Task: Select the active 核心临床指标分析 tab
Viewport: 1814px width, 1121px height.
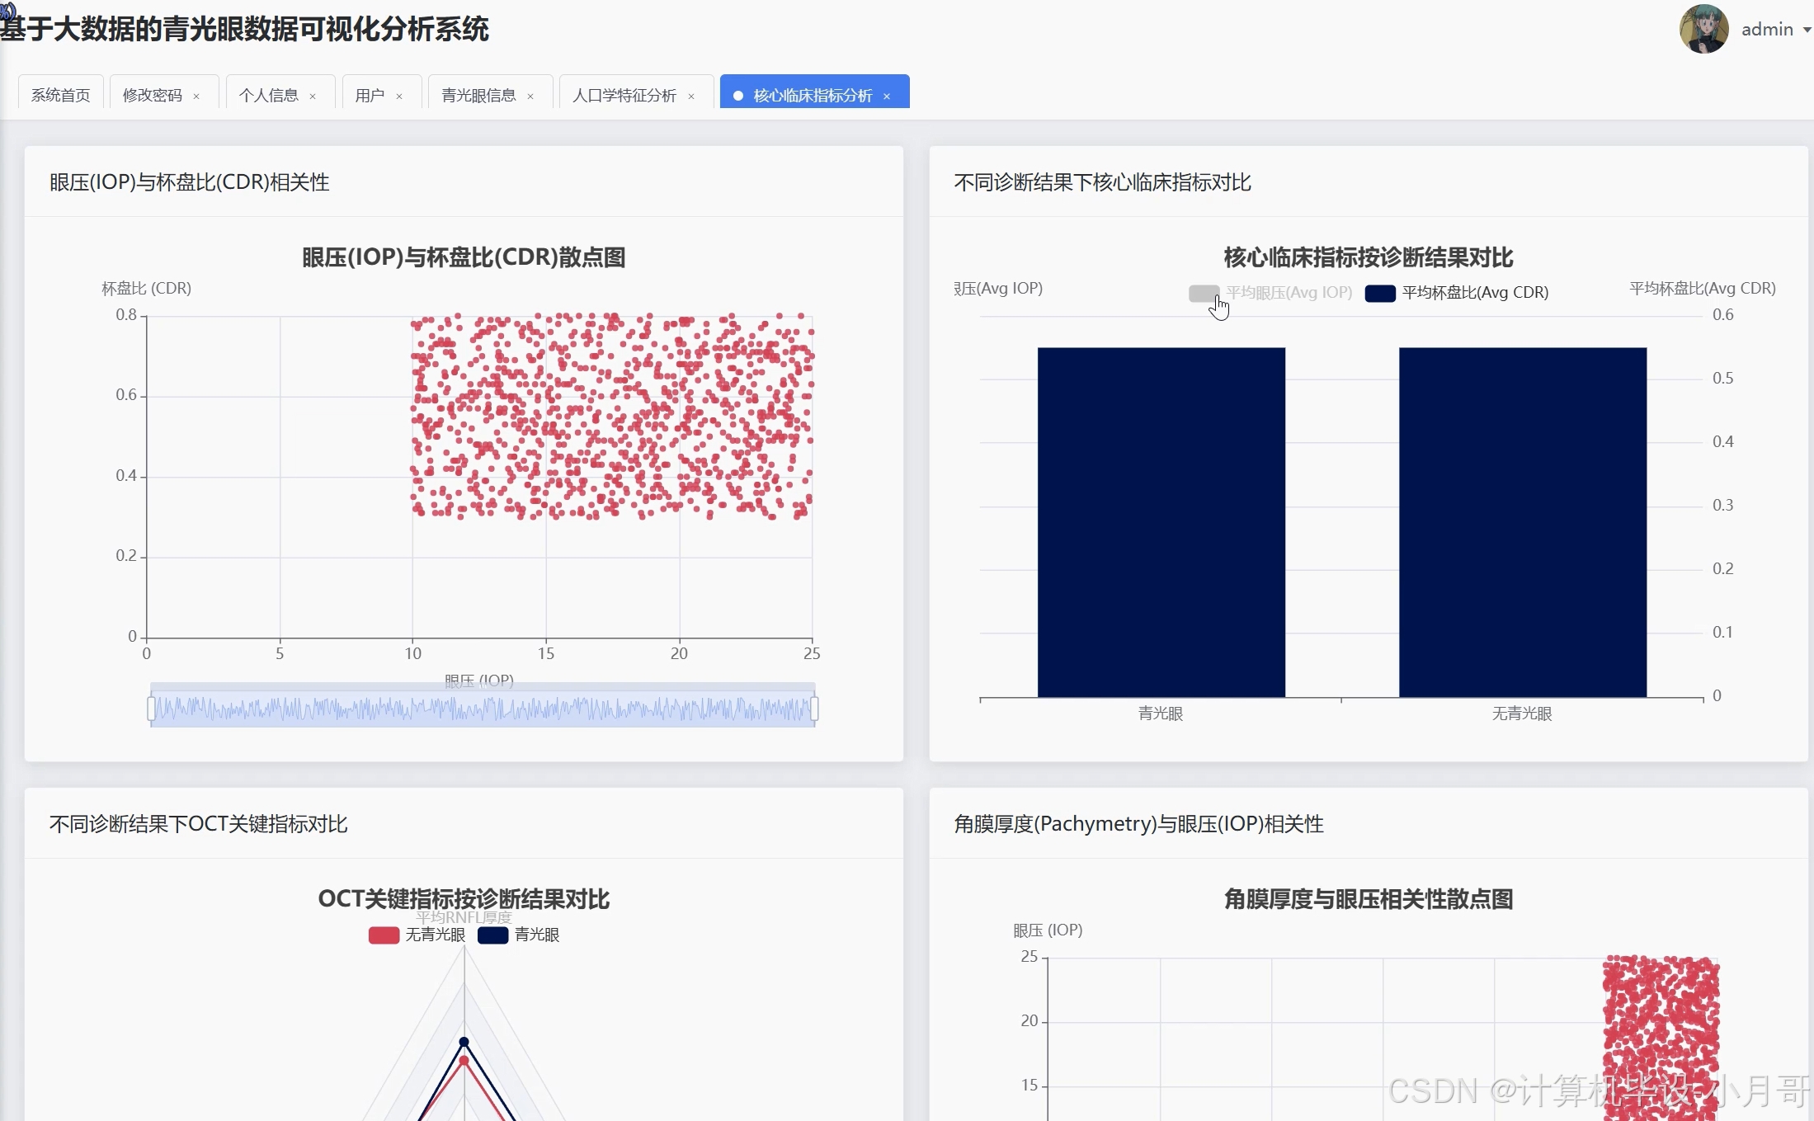Action: 813,96
